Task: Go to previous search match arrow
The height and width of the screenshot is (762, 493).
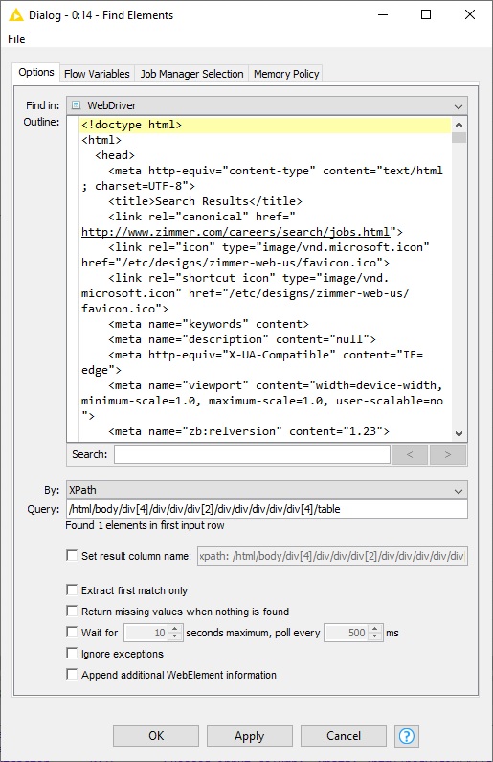Action: coord(410,455)
